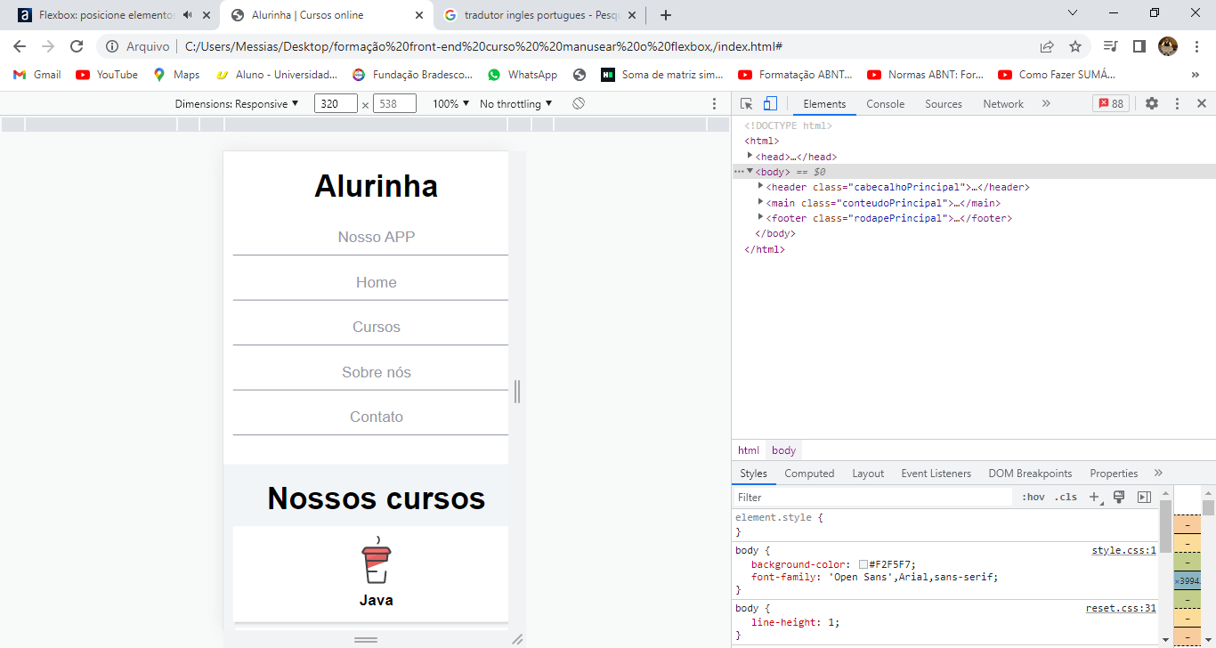
Task: Toggle the device toolbar icon
Action: (770, 103)
